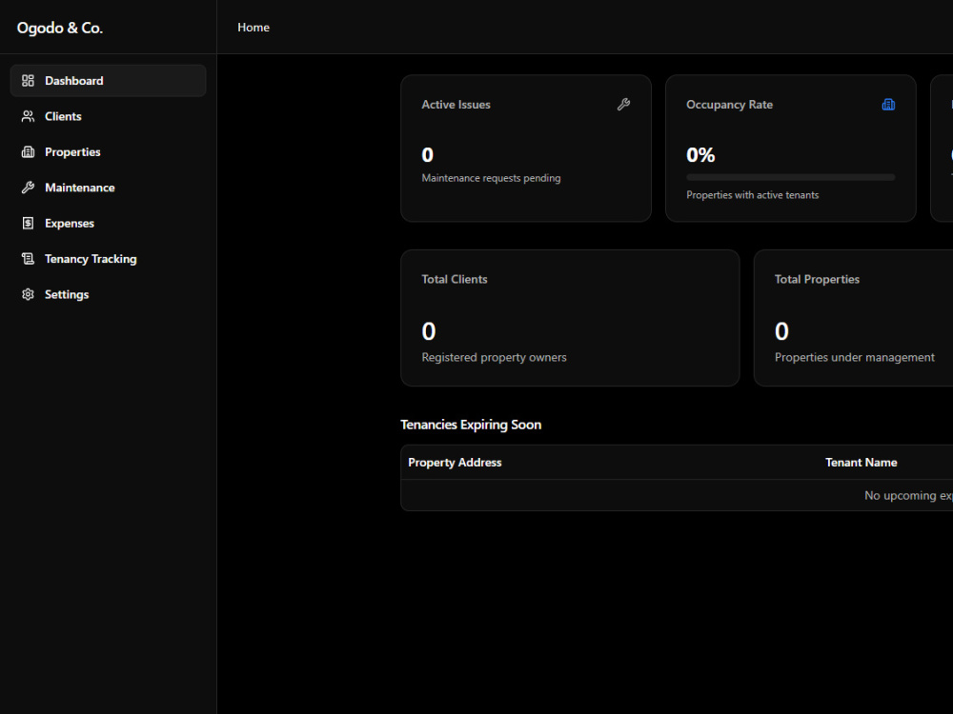The height and width of the screenshot is (714, 953).
Task: Click the 'No upcoming' empty table row
Action: (677, 495)
